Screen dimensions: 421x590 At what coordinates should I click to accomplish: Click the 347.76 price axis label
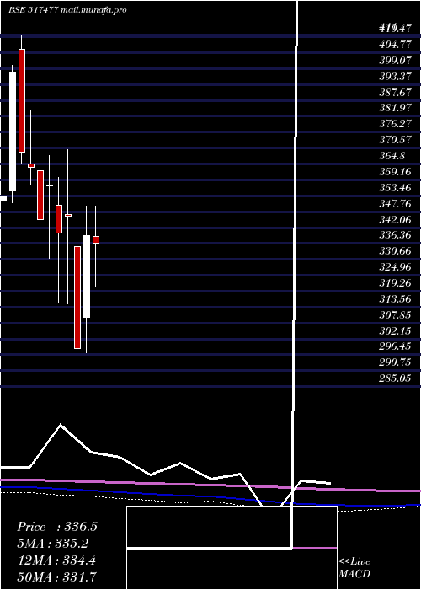(395, 204)
